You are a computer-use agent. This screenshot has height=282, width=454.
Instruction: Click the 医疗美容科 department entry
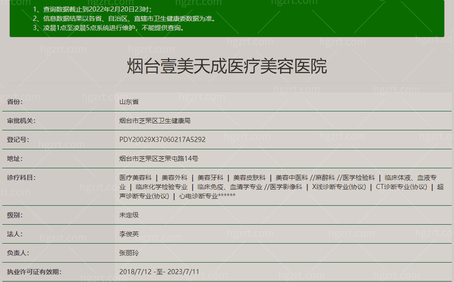click(135, 178)
